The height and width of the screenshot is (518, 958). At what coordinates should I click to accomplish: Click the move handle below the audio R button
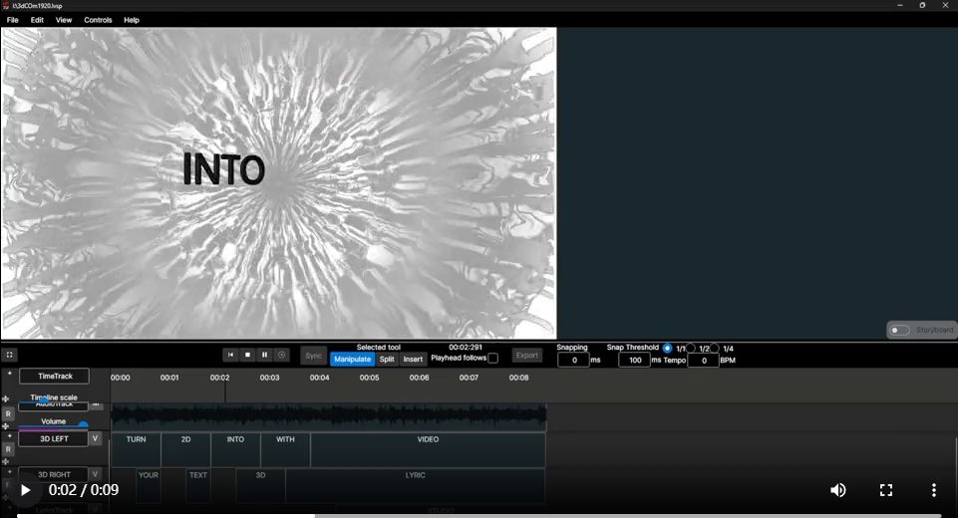(x=6, y=426)
